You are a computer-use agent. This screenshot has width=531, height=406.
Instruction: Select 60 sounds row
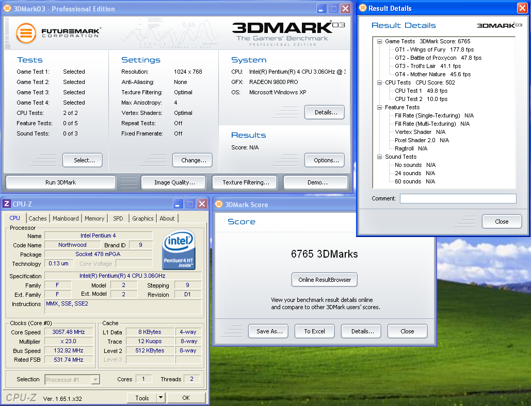pos(415,181)
